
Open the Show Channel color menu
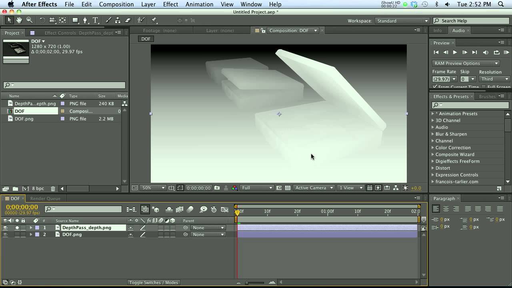(x=234, y=188)
